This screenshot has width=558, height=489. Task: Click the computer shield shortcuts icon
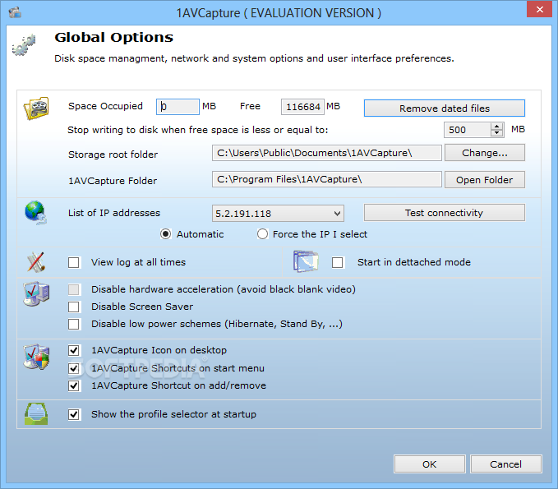pyautogui.click(x=36, y=357)
